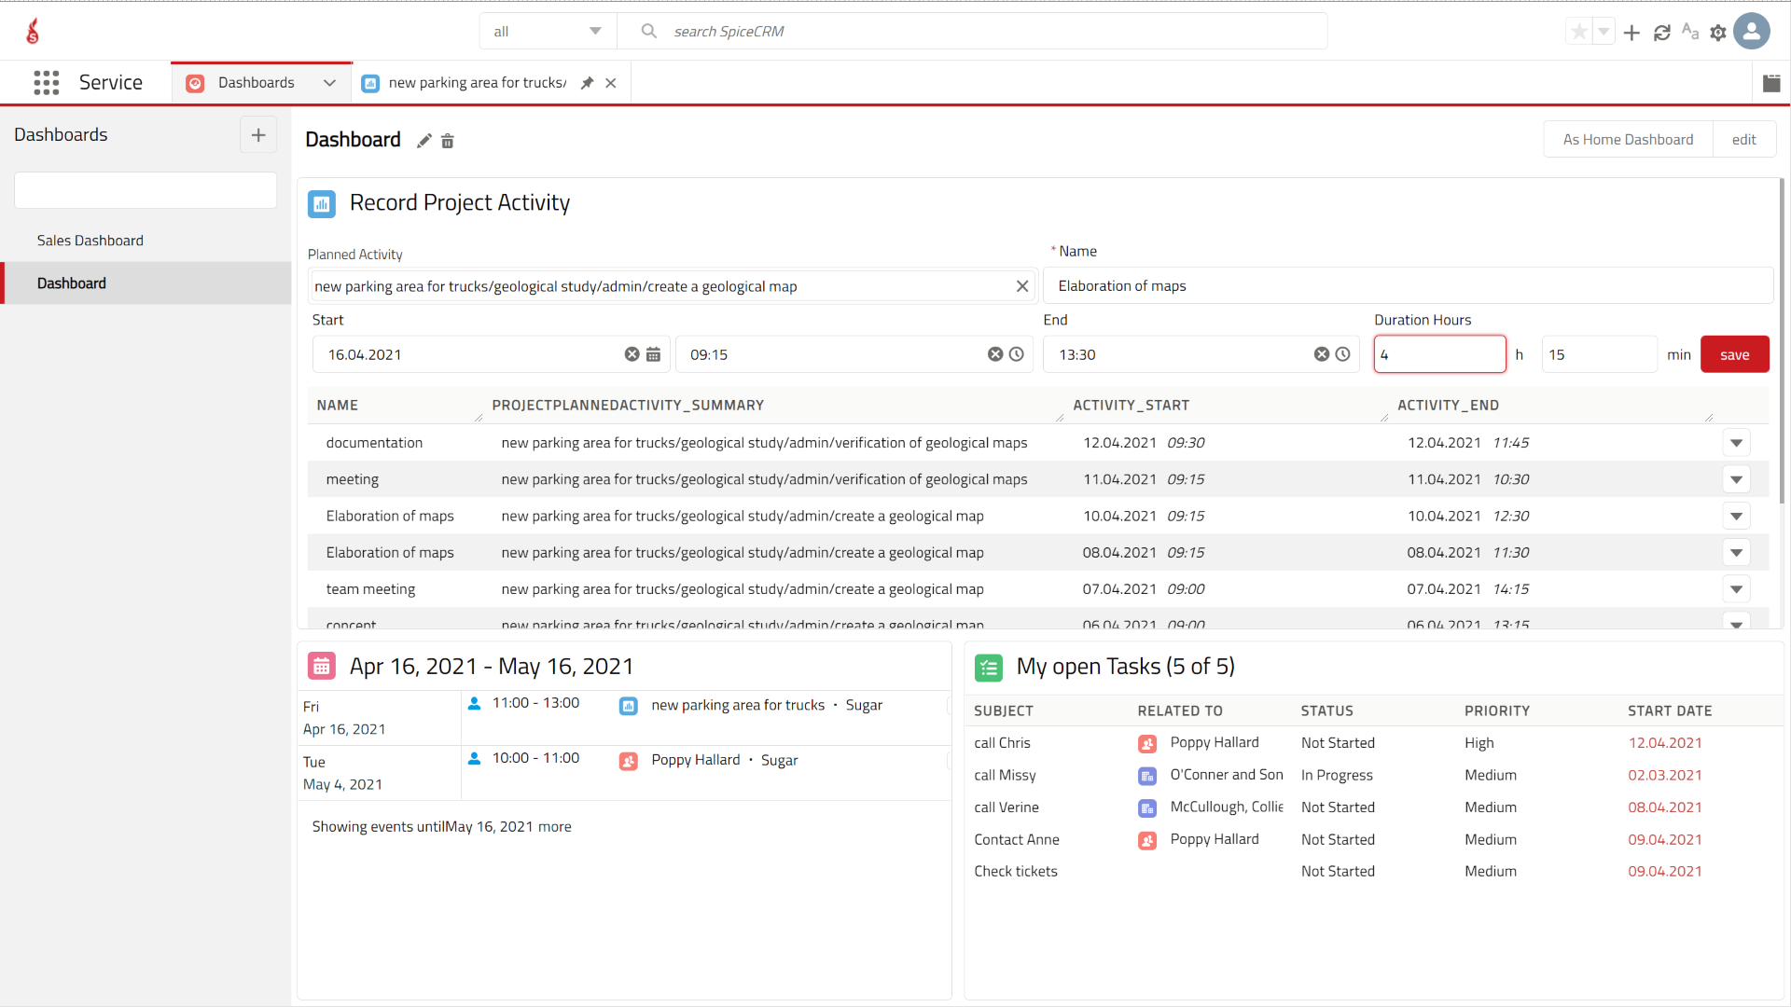Image resolution: width=1791 pixels, height=1007 pixels.
Task: Click the calendar dashlet icon
Action: point(322,666)
